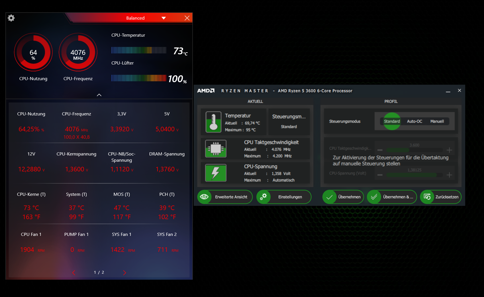Click the green thermometer temperature icon

[213, 122]
